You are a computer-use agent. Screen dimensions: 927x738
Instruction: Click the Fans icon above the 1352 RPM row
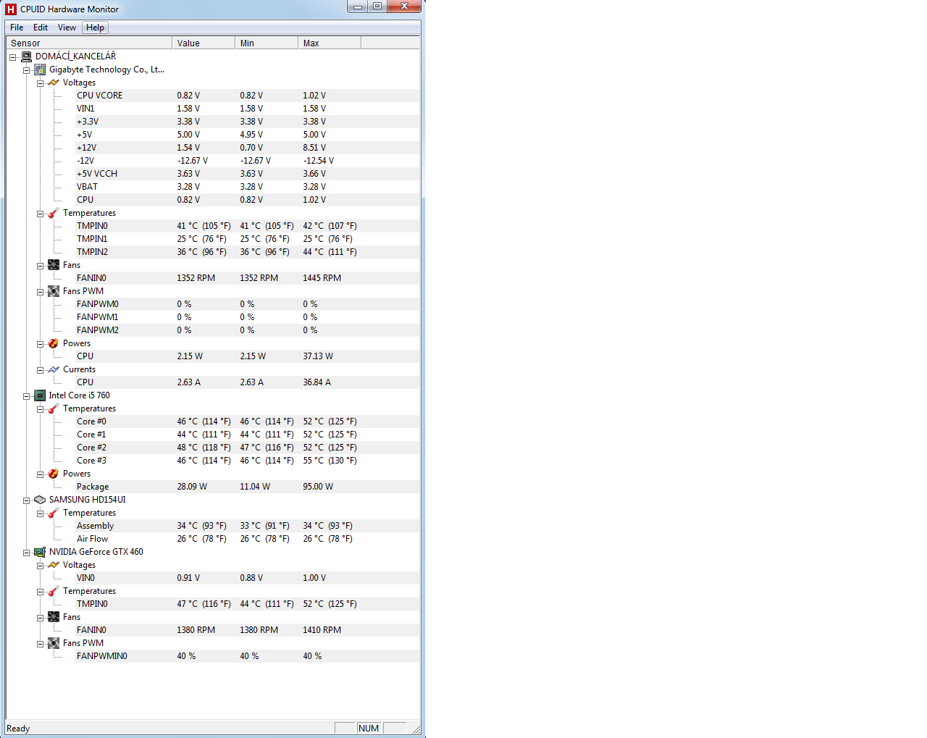click(x=54, y=265)
